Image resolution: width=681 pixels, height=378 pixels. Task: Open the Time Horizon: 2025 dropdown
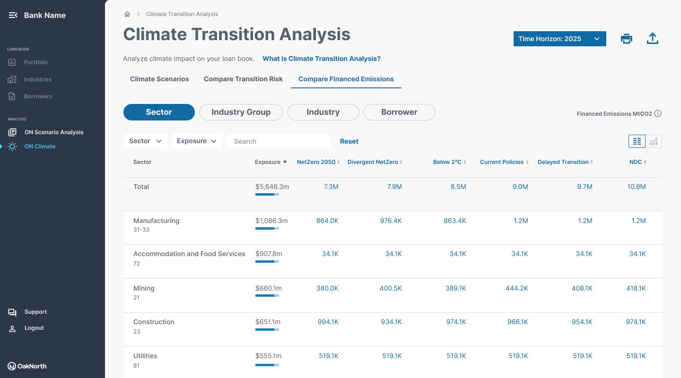pyautogui.click(x=560, y=39)
